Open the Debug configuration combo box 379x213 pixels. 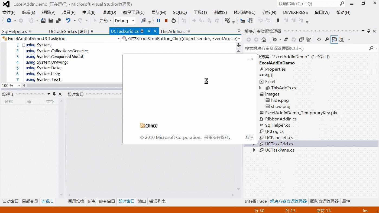[x=124, y=21]
